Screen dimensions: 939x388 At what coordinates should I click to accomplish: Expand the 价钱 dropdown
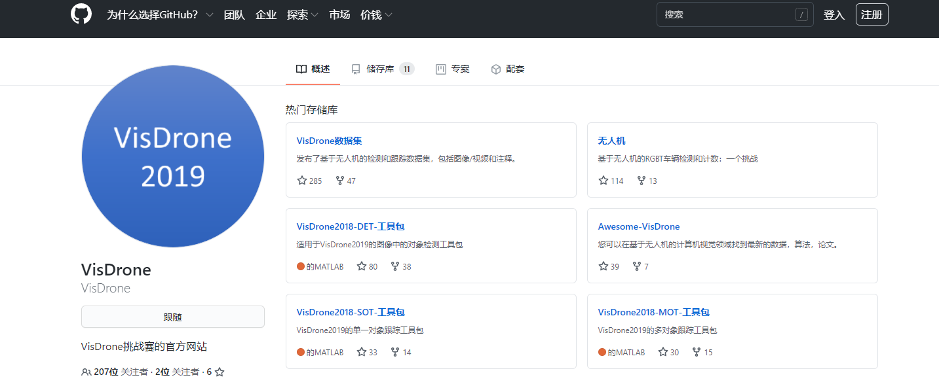pos(372,14)
